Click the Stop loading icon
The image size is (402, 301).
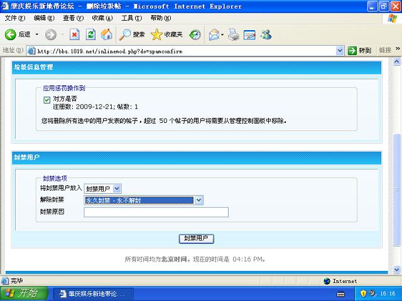click(x=74, y=34)
